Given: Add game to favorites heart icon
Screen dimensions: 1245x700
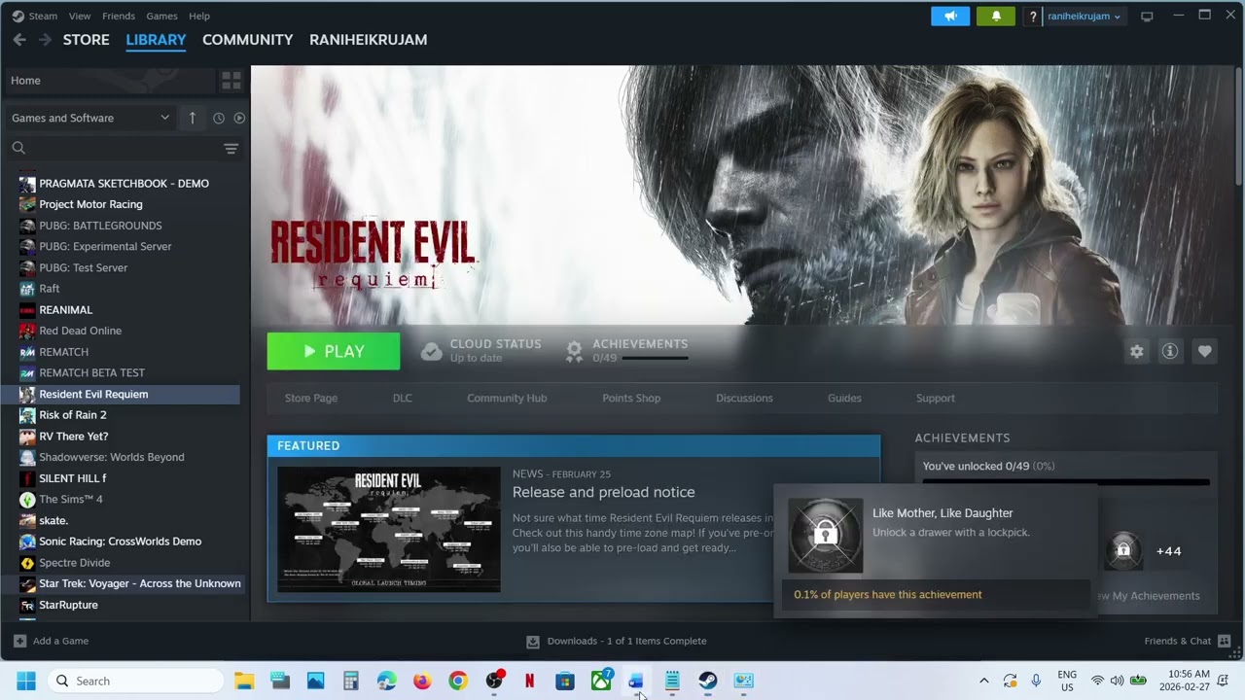Looking at the screenshot, I should tap(1204, 352).
